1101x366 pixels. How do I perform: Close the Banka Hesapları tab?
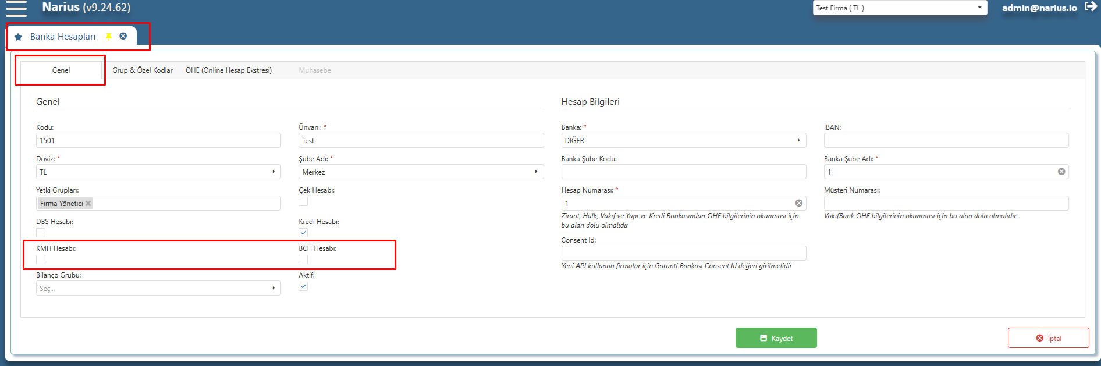123,36
